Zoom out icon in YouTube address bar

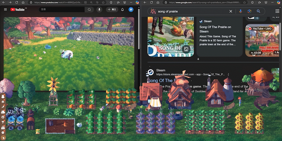tap(91, 3)
